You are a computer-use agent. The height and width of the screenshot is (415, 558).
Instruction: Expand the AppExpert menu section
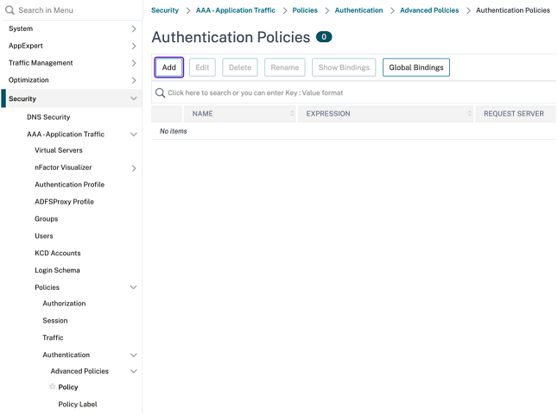point(133,46)
